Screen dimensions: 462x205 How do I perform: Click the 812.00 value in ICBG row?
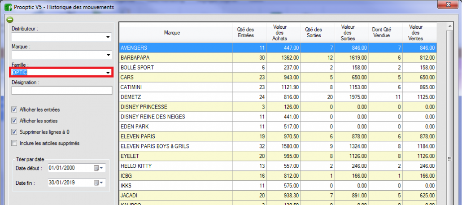pos(291,176)
